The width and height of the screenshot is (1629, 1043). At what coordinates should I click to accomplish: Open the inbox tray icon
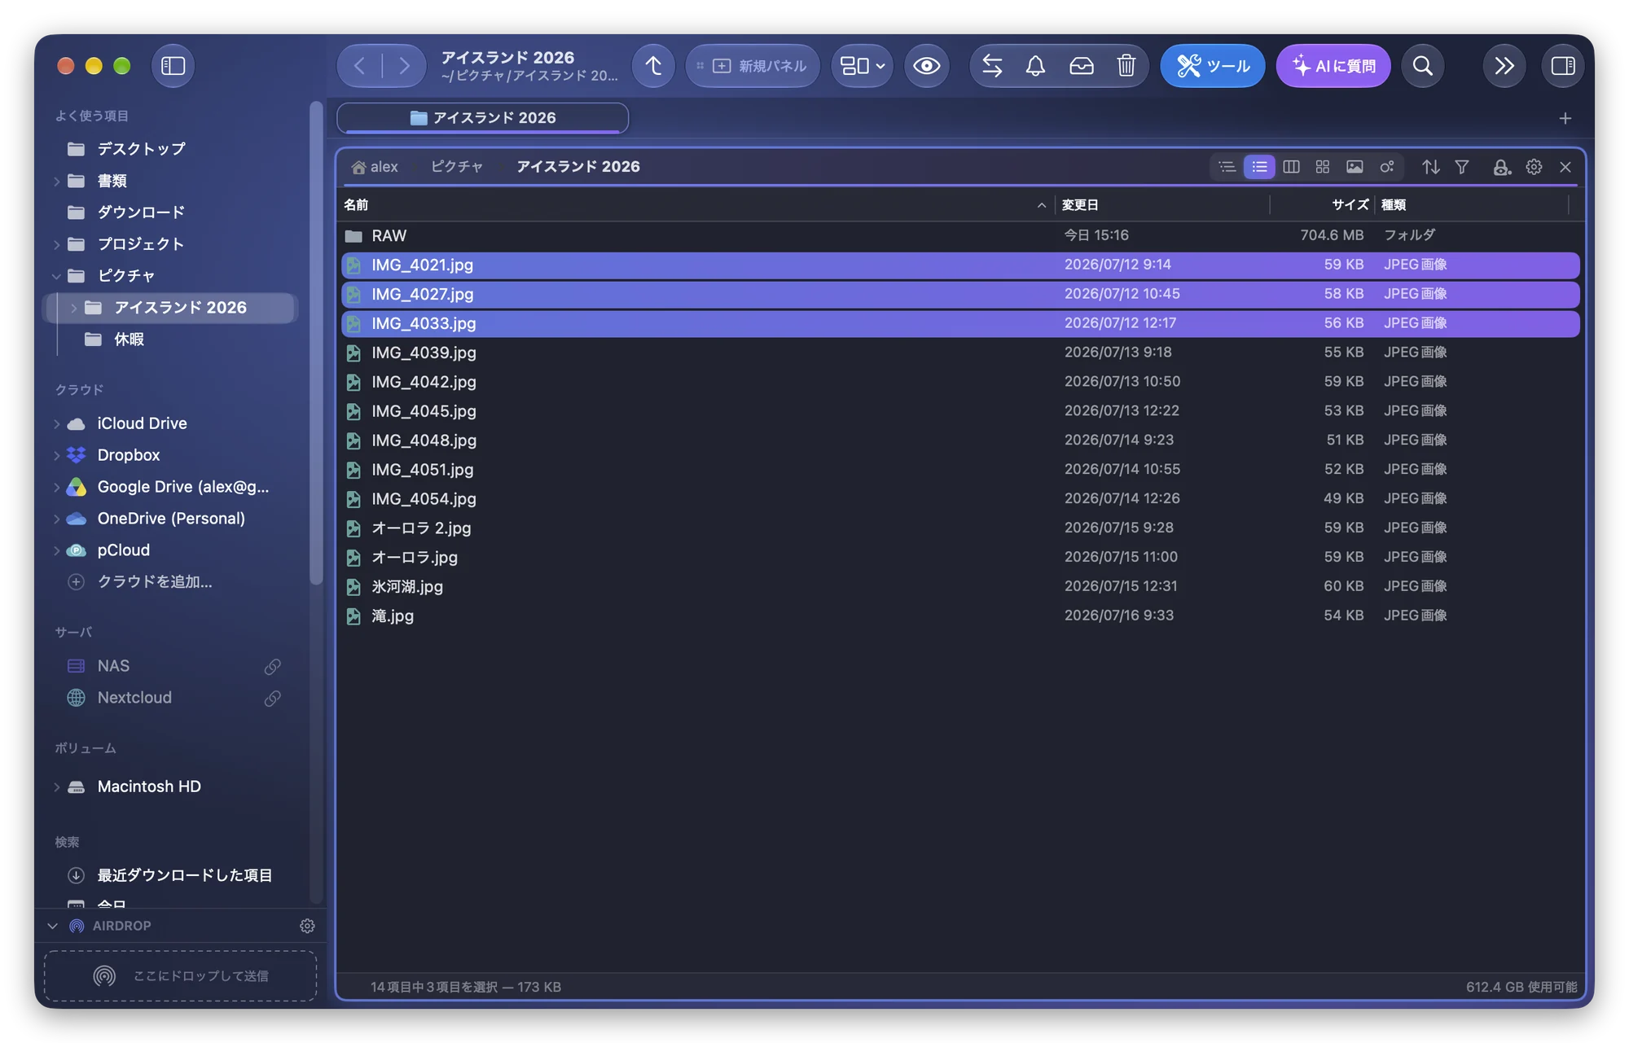click(1081, 66)
